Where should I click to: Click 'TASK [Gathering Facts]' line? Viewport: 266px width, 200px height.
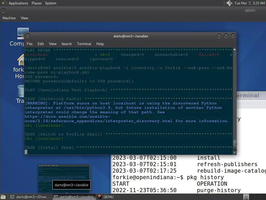pyautogui.click(x=128, y=99)
